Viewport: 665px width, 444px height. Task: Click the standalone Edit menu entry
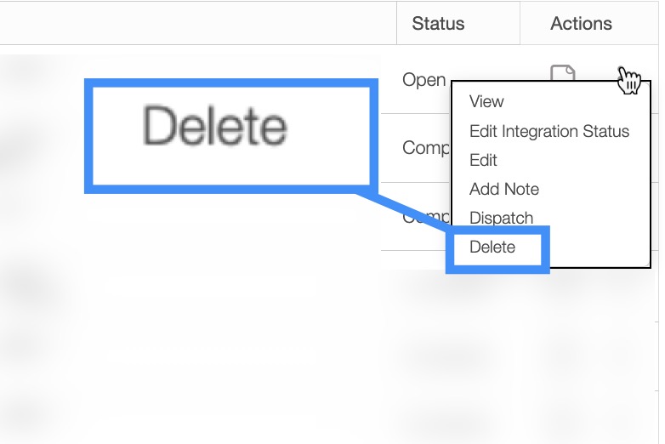pos(483,160)
